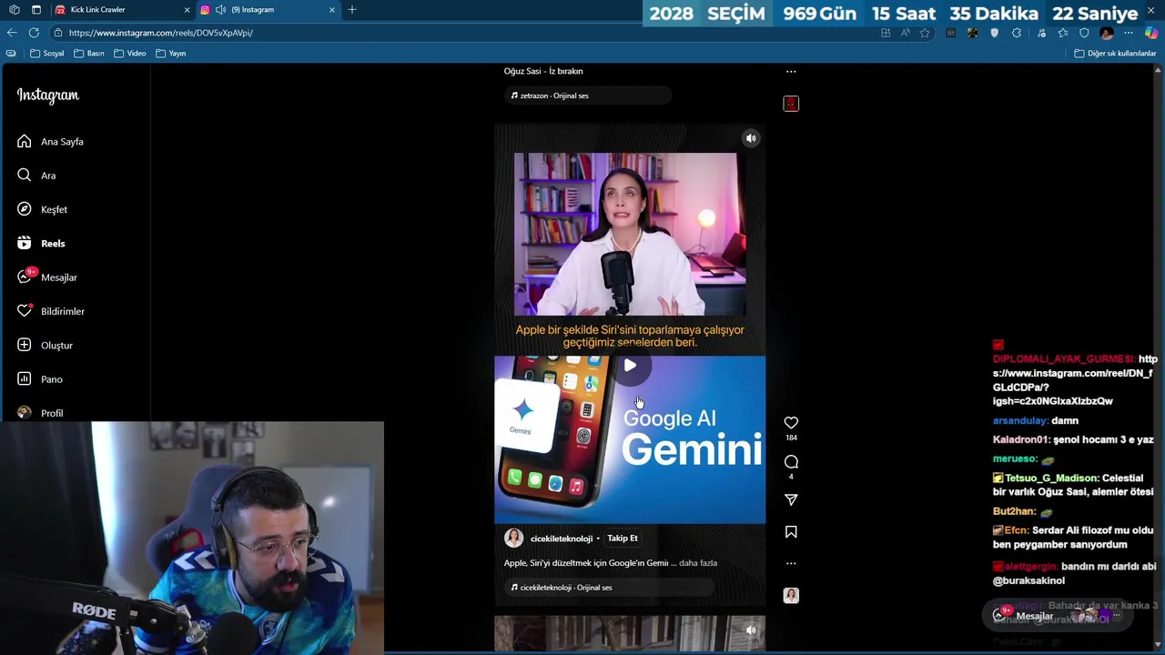1165x655 pixels.
Task: Open Yayın bookmarks folder
Action: (x=171, y=54)
